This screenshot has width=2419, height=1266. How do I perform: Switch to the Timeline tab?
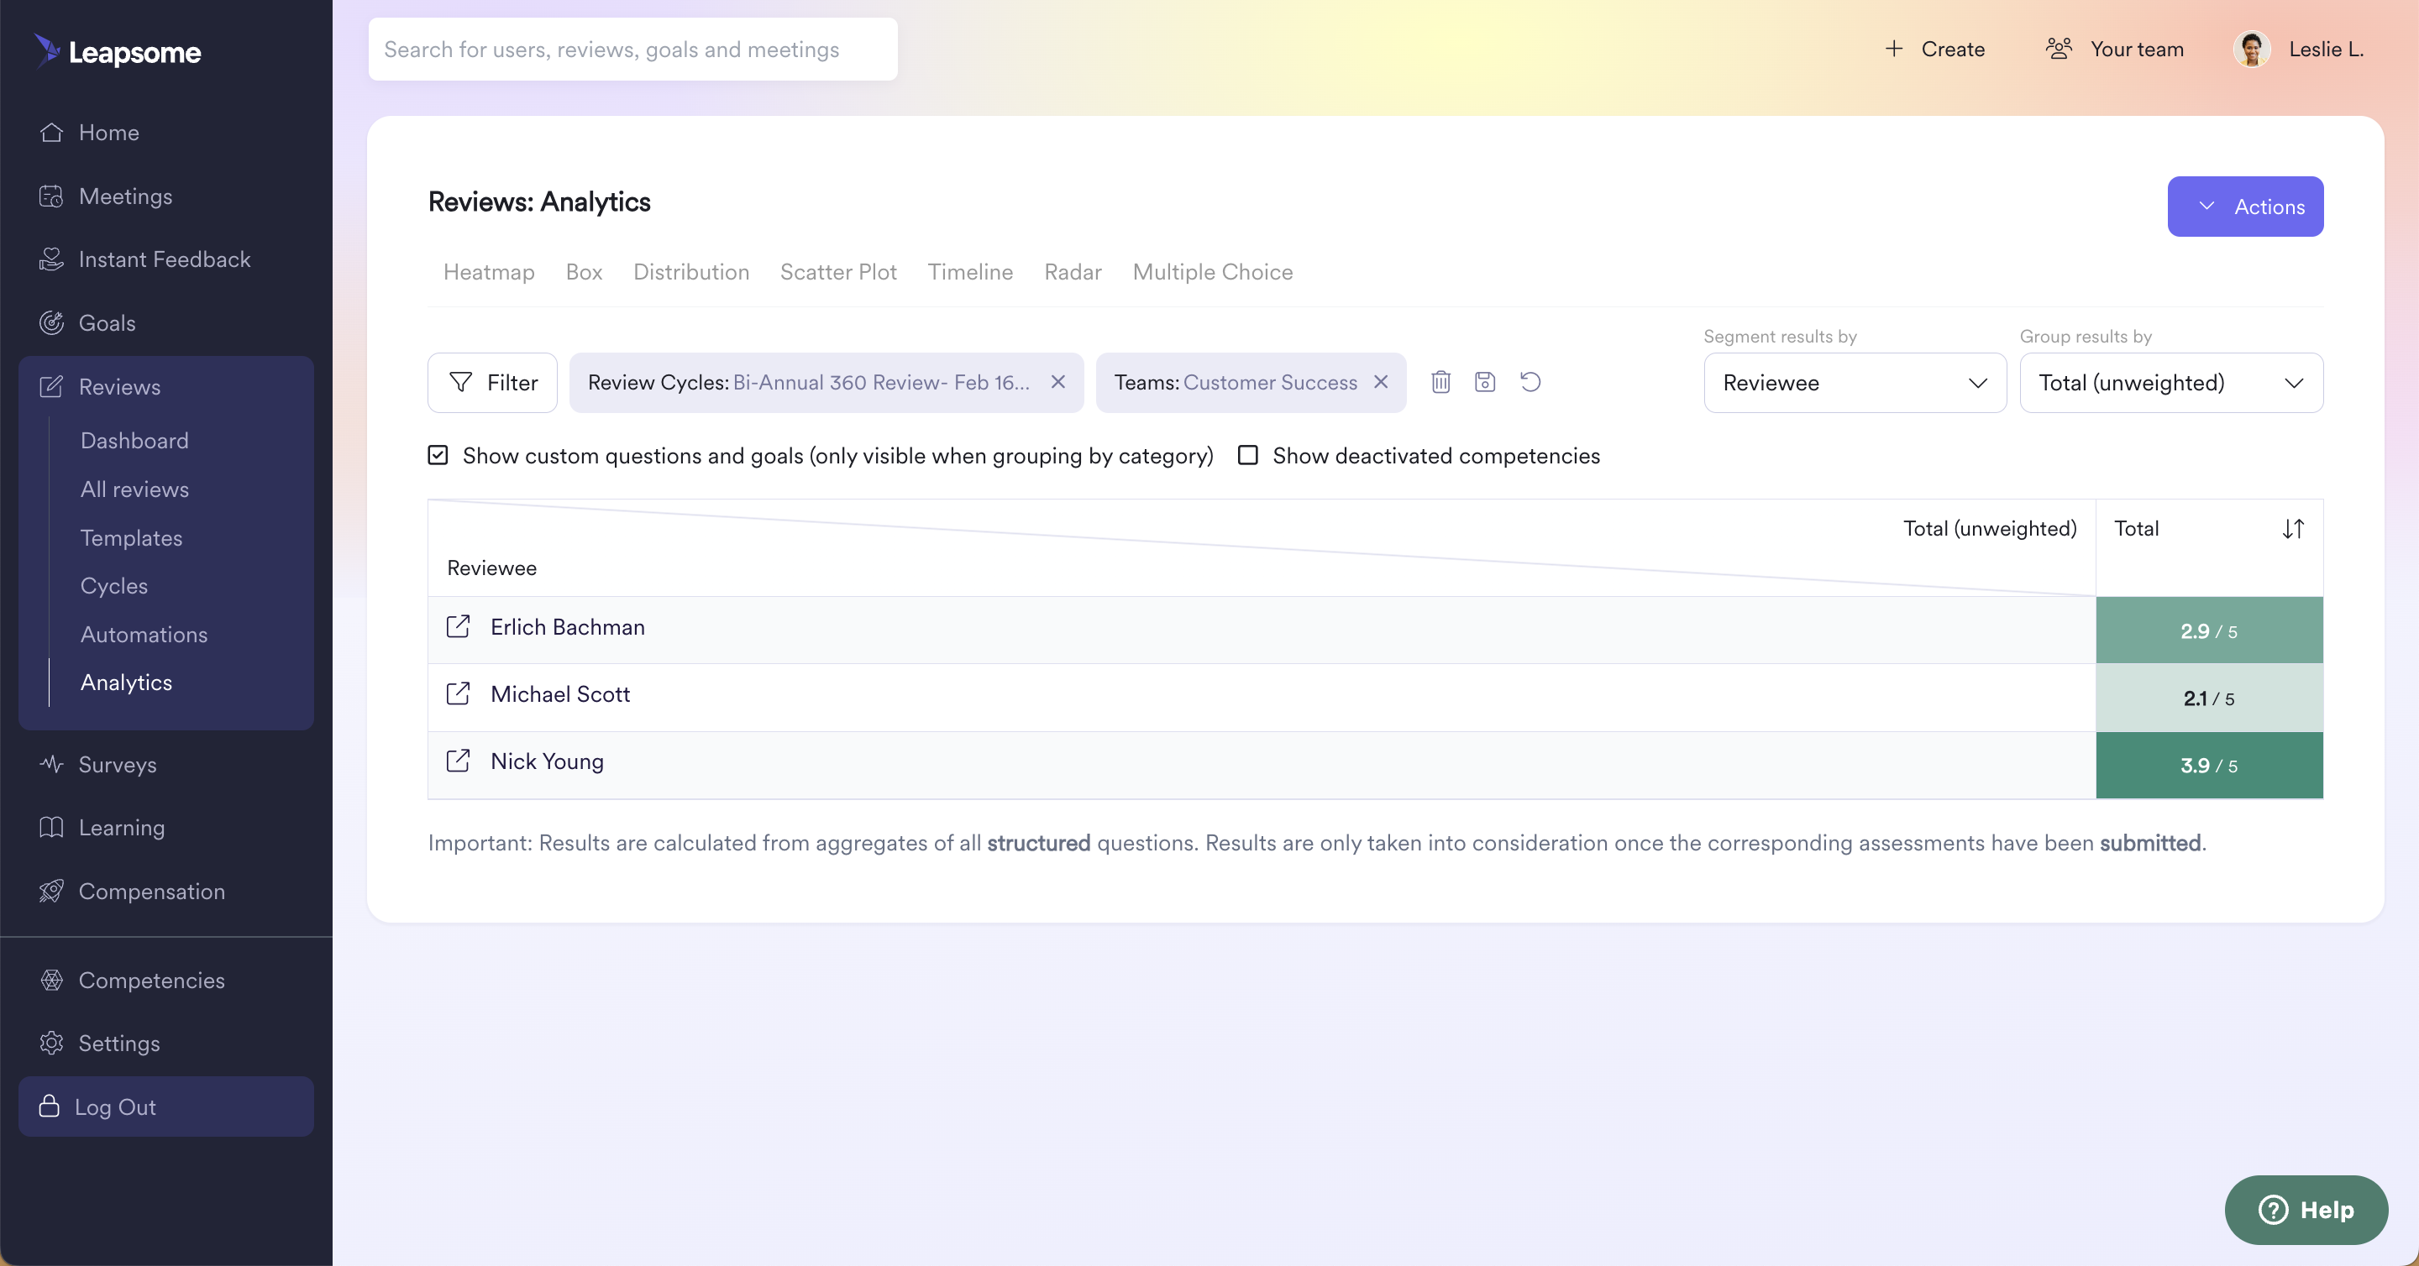970,272
